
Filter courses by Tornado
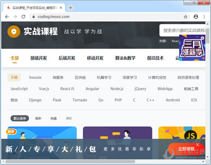pos(80,100)
